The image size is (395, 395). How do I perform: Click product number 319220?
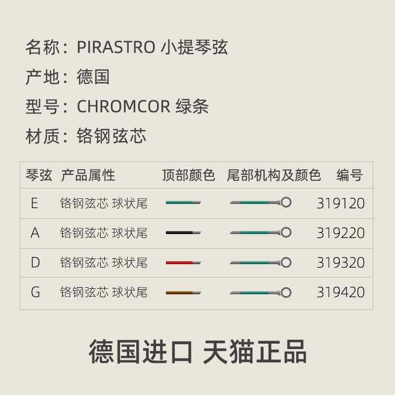[341, 233]
